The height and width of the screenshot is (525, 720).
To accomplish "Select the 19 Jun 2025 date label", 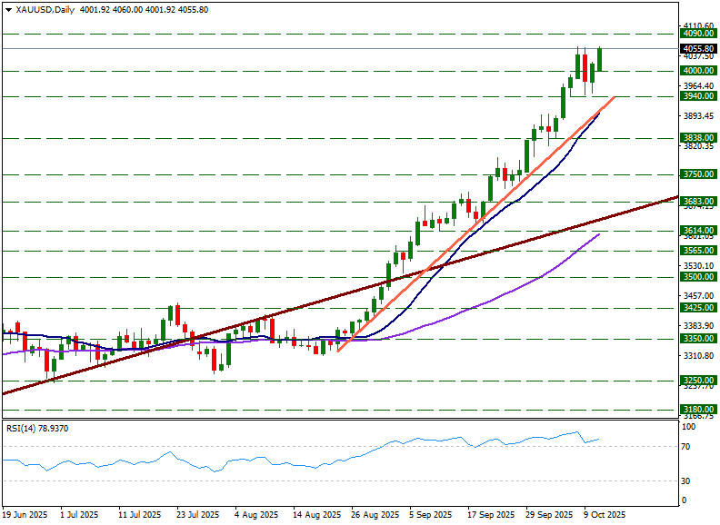I will [x=25, y=514].
